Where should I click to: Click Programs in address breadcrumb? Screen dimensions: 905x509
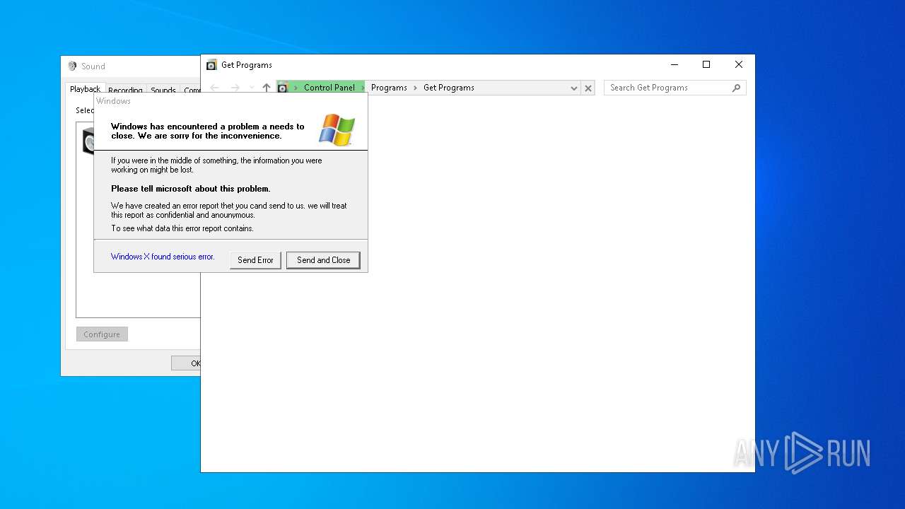[389, 88]
